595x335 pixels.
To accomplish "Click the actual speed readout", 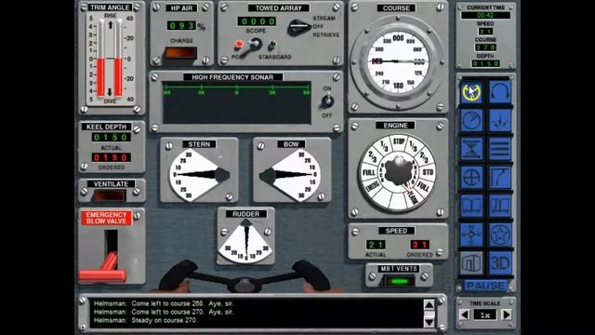I will coord(376,244).
